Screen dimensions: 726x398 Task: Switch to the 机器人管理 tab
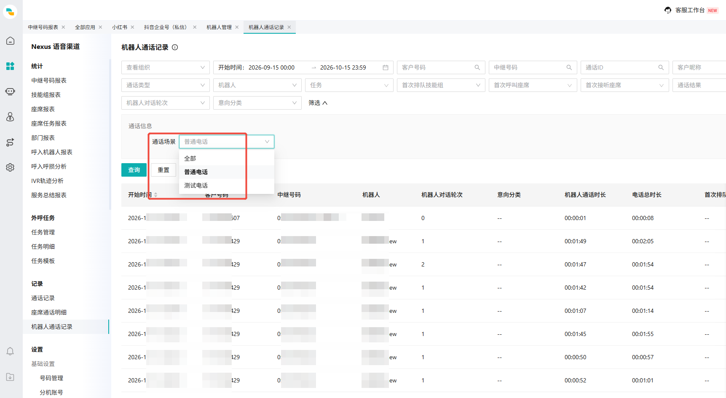pyautogui.click(x=219, y=27)
